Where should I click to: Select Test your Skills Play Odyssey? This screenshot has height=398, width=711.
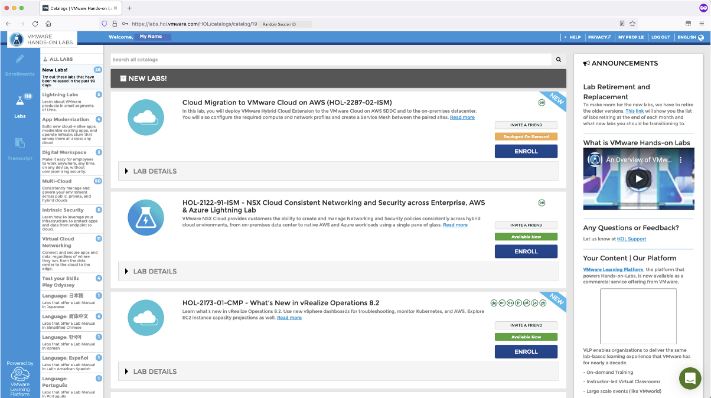pos(71,282)
